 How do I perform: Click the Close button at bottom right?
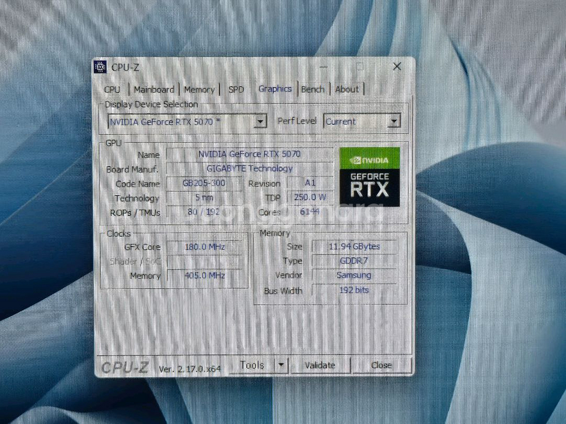(381, 365)
